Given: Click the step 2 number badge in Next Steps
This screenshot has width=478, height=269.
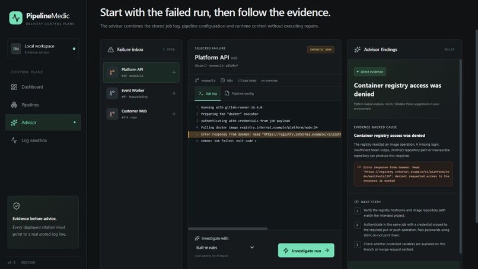Looking at the screenshot, I should (357, 225).
